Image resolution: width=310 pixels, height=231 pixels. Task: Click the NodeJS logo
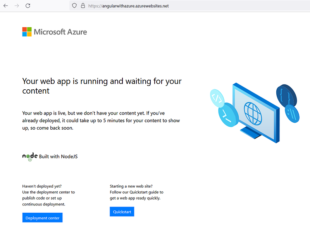30,157
